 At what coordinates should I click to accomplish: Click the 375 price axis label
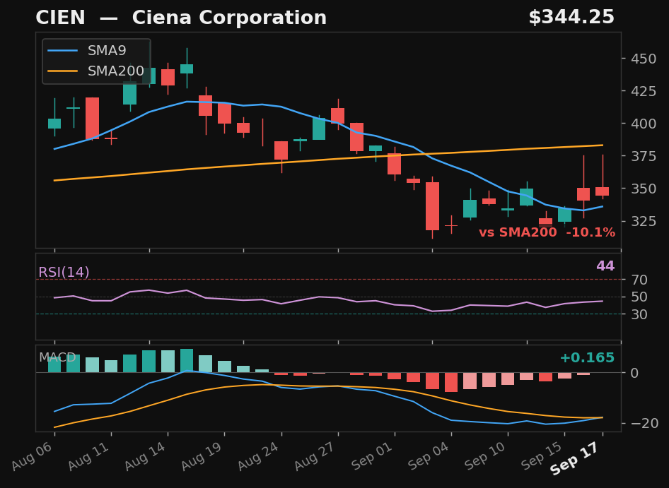(x=644, y=156)
